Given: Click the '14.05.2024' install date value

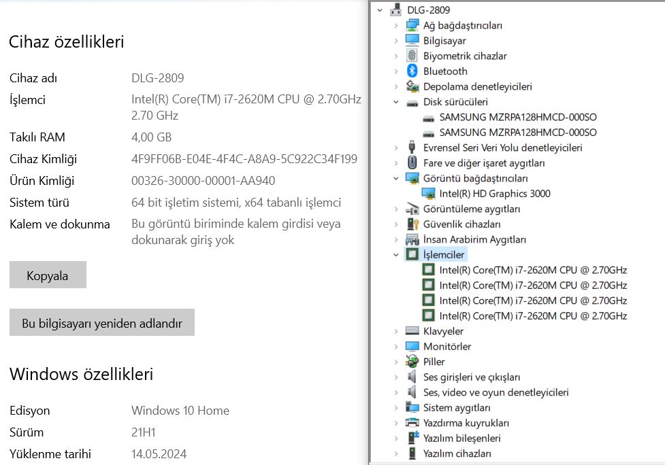Looking at the screenshot, I should click(159, 454).
